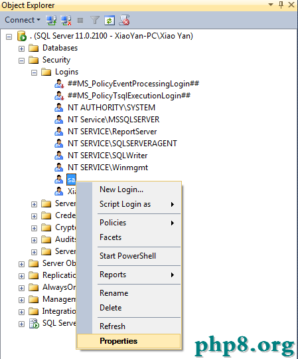Viewport: 298px width, 359px height.
Task: Collapse the Logins folder
Action: (34, 72)
